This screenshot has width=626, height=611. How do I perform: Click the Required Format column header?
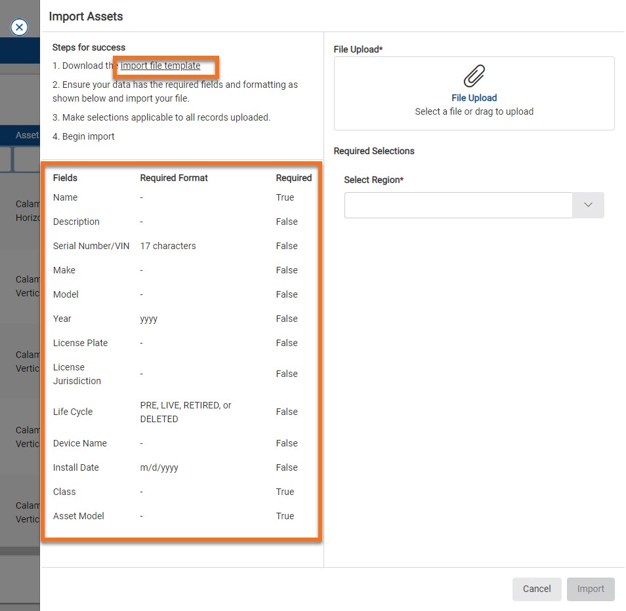(x=174, y=178)
